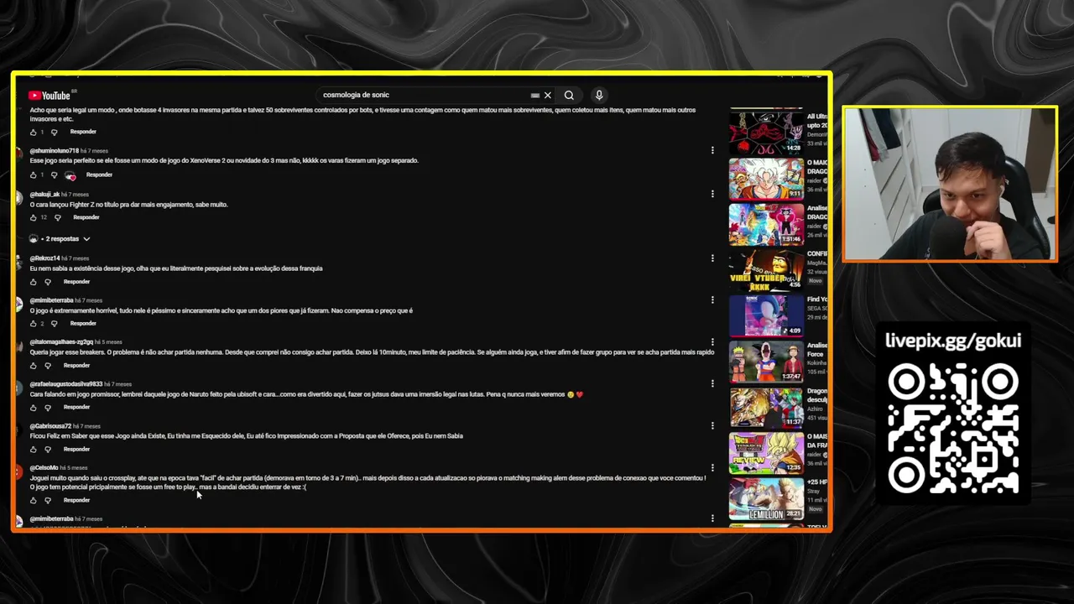
Task: Click Responder under @rafaelaugustodasilva9833's comment
Action: click(76, 407)
